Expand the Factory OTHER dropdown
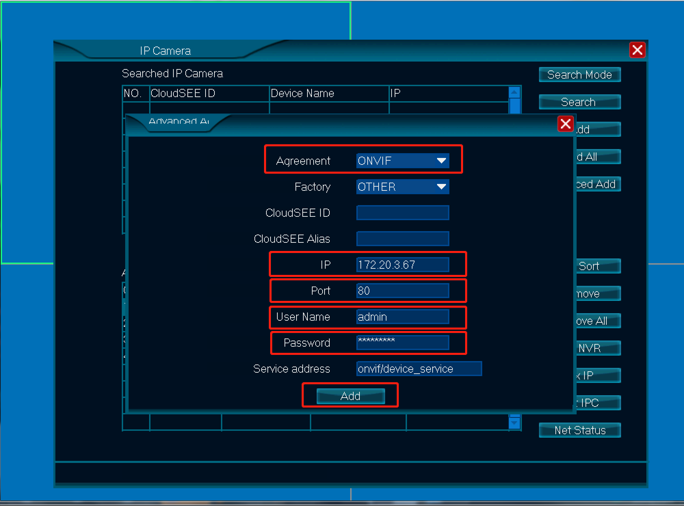This screenshot has height=506, width=684. coord(403,187)
